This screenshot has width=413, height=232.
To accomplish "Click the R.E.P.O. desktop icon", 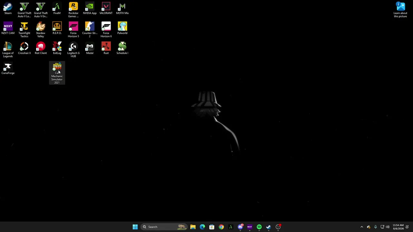I will click(57, 29).
